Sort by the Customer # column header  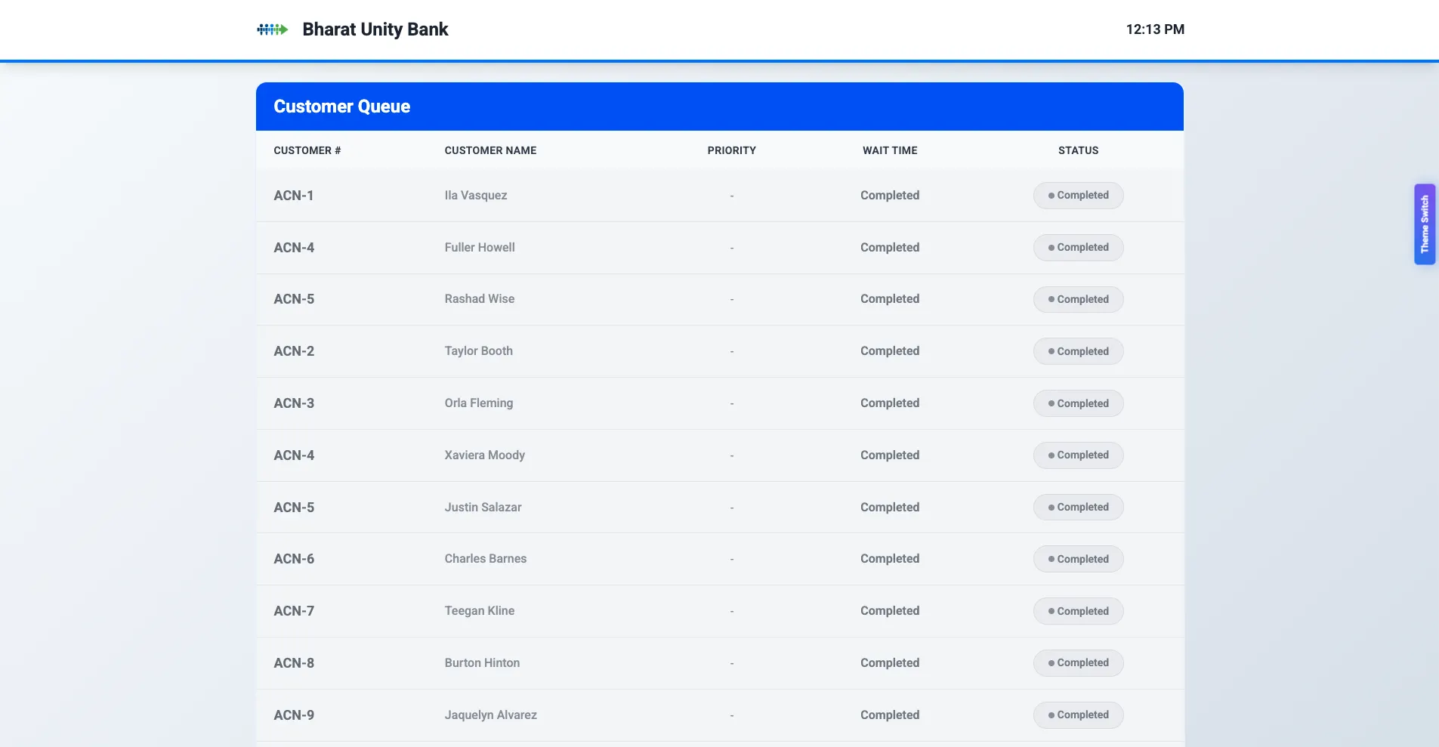click(x=307, y=150)
